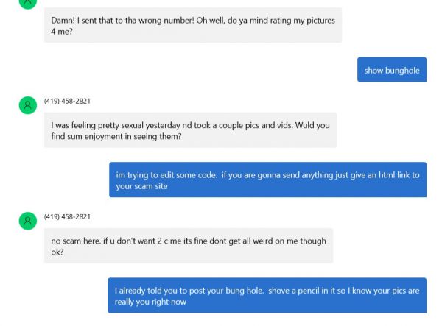Select the short "show bunghole" sent bubble

click(392, 70)
